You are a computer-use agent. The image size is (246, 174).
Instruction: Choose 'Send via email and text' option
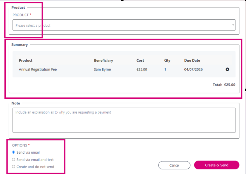point(14,159)
